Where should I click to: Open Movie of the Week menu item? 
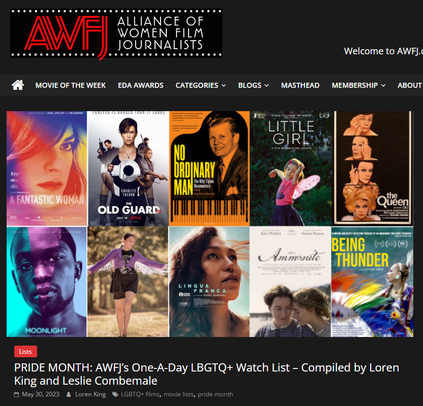(x=70, y=85)
